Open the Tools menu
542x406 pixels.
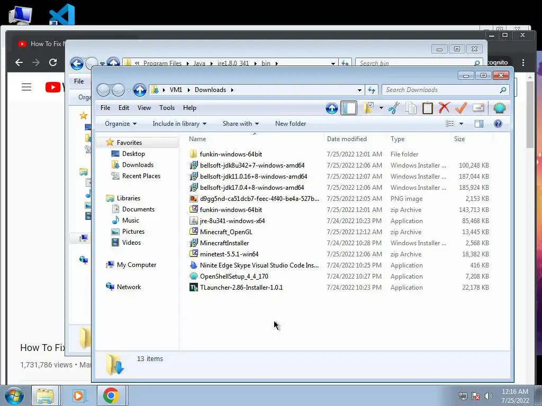[x=167, y=108]
